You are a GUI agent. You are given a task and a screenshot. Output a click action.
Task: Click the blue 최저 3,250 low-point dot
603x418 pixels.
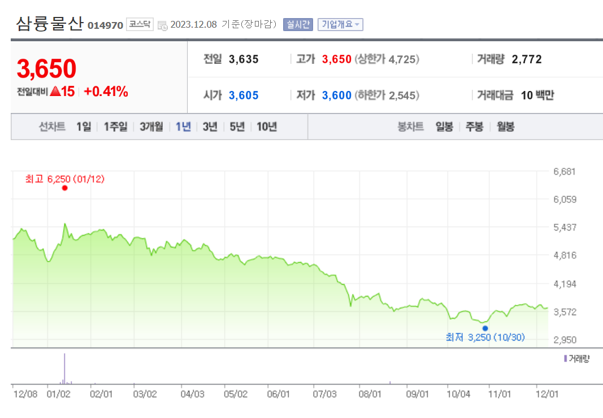(485, 328)
